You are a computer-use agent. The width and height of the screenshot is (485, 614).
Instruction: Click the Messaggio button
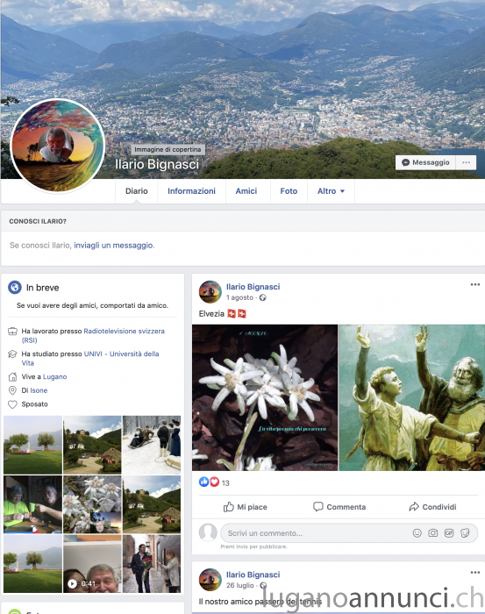click(425, 162)
